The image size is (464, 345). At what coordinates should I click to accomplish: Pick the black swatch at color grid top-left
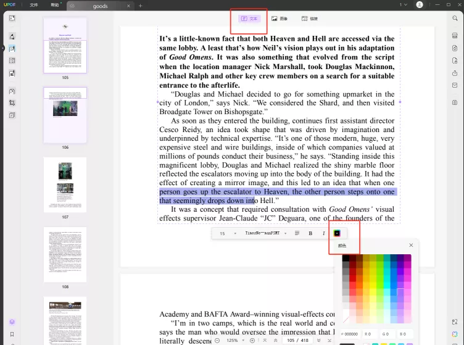pyautogui.click(x=346, y=258)
